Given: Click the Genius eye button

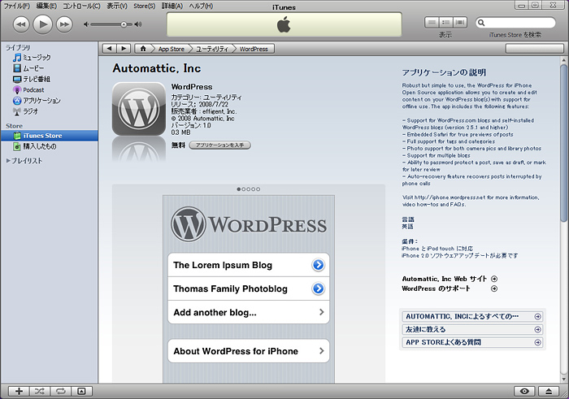Looking at the screenshot, I should 524,391.
